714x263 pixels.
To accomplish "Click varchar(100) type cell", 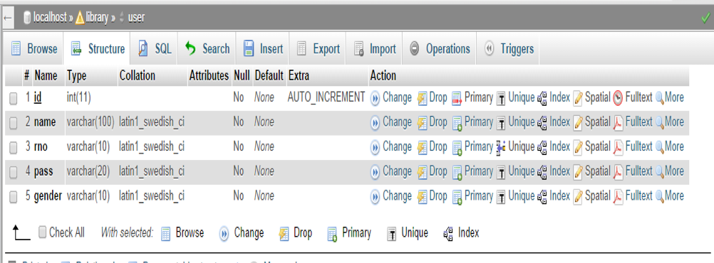I will [90, 122].
